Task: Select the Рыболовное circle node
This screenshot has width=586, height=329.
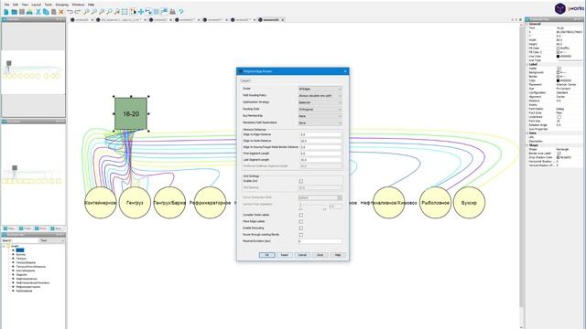Action: tap(435, 203)
